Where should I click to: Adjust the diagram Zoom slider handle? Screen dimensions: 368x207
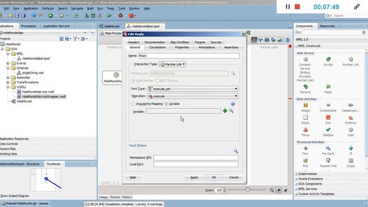pyautogui.click(x=248, y=190)
